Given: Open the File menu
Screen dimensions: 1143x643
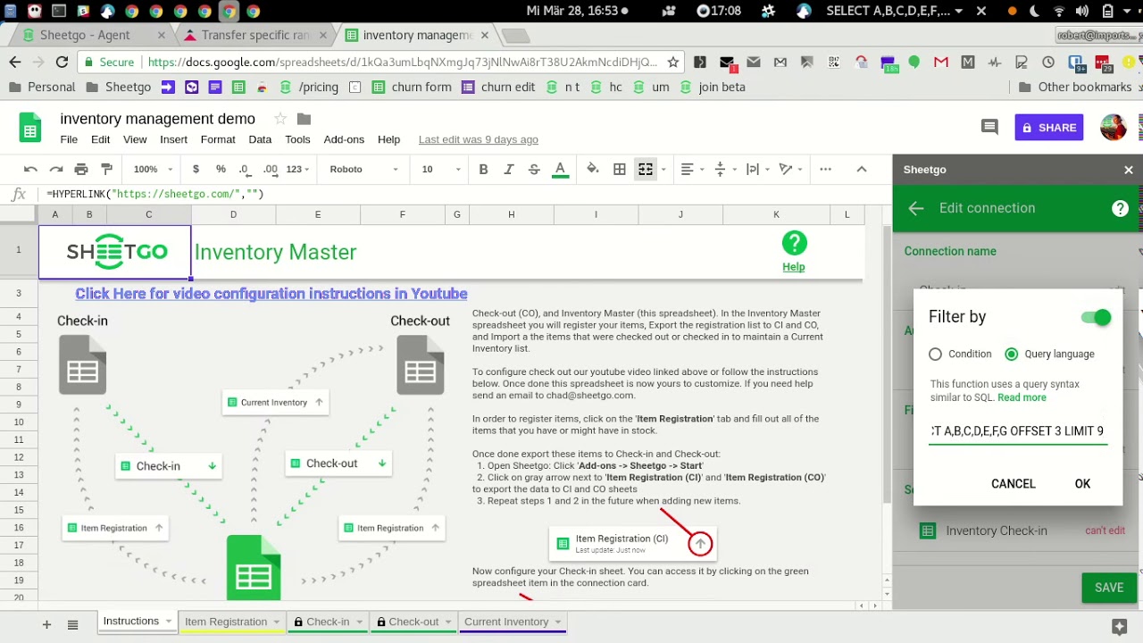Looking at the screenshot, I should point(69,139).
